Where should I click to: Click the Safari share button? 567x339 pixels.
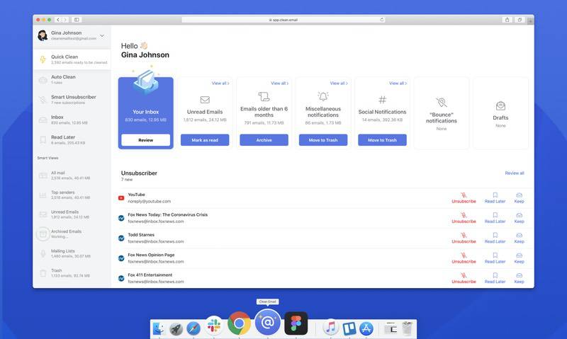tap(507, 20)
